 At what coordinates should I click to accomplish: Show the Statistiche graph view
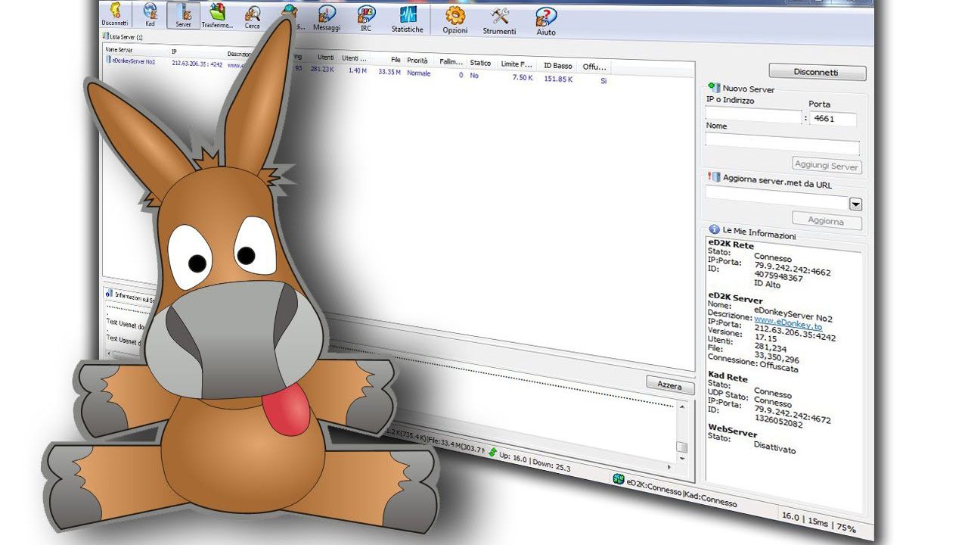pos(408,15)
